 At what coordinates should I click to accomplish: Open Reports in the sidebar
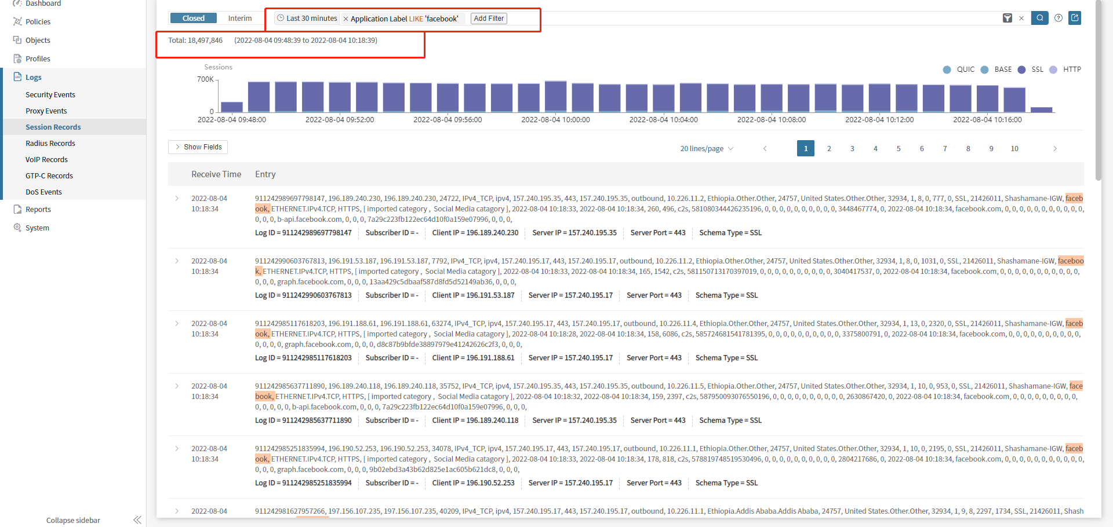tap(38, 210)
